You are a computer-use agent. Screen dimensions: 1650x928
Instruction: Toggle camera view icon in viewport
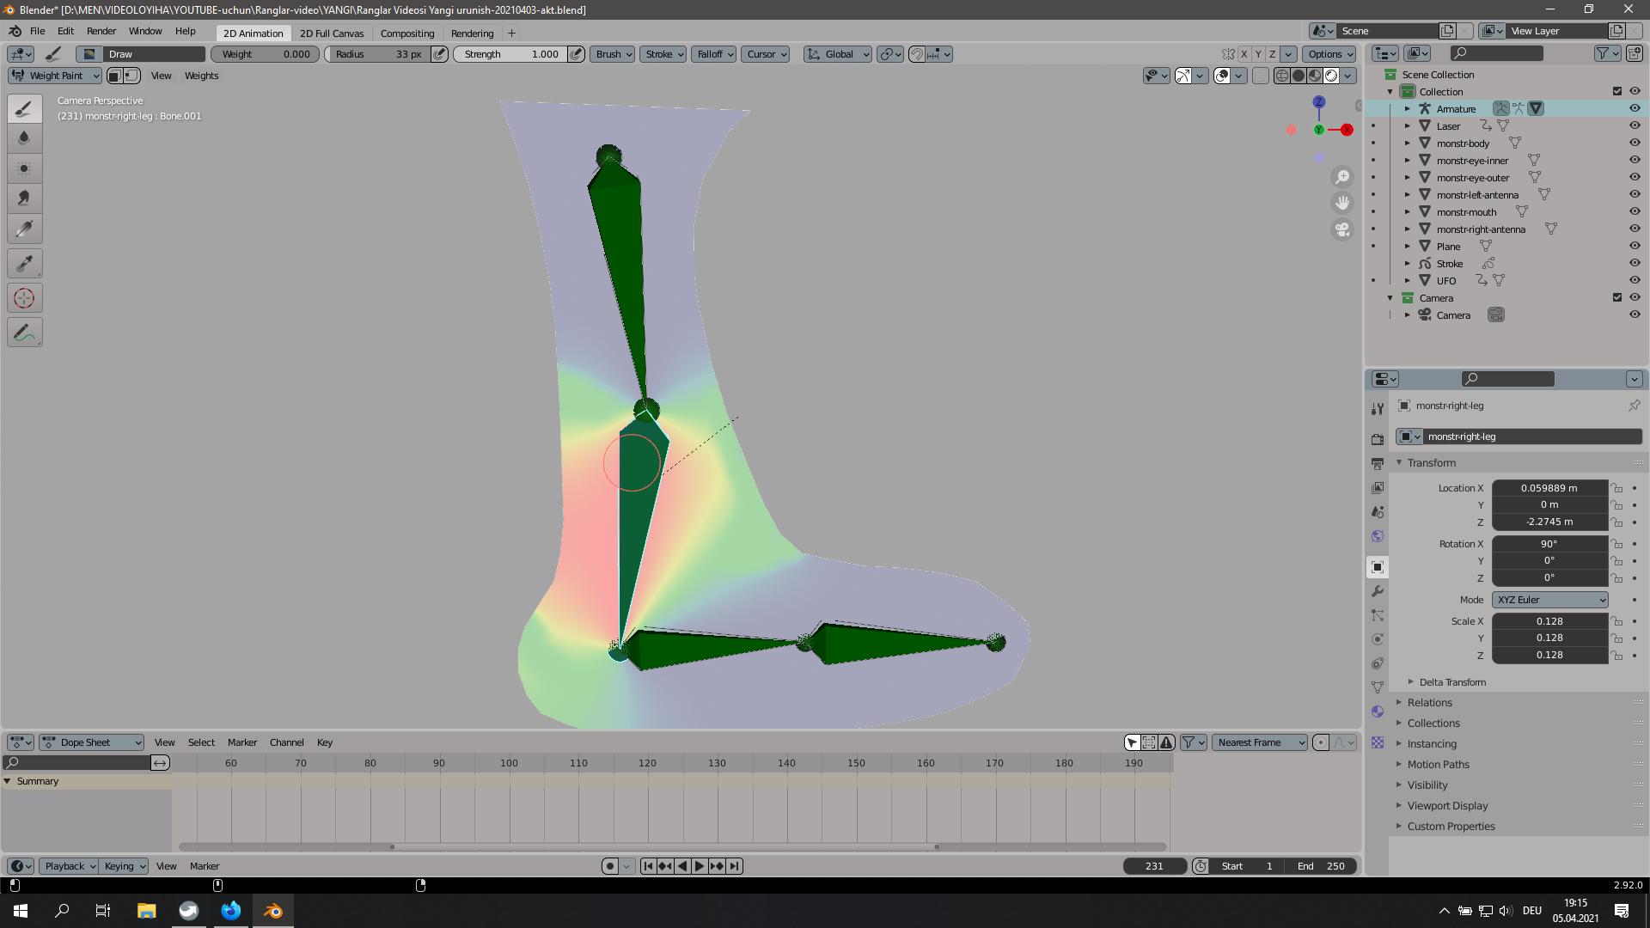tap(1342, 229)
